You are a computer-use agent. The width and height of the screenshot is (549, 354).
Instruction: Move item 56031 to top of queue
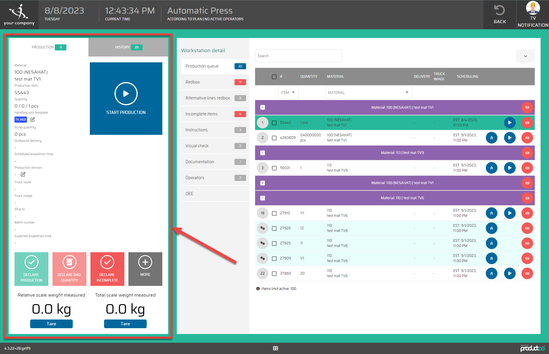(x=491, y=168)
